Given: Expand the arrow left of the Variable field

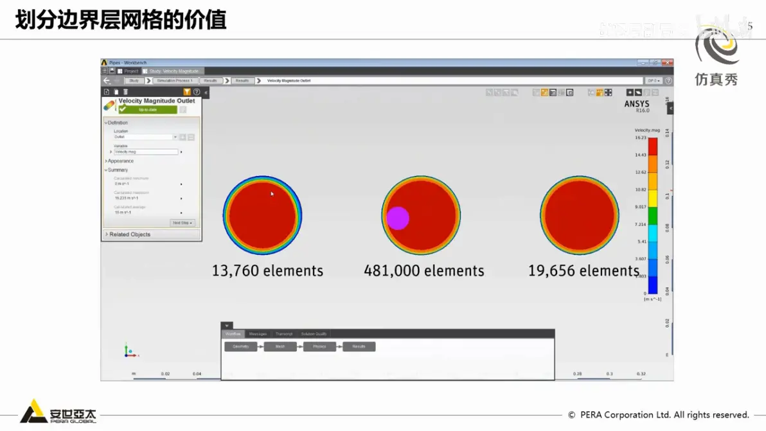Looking at the screenshot, I should [111, 152].
